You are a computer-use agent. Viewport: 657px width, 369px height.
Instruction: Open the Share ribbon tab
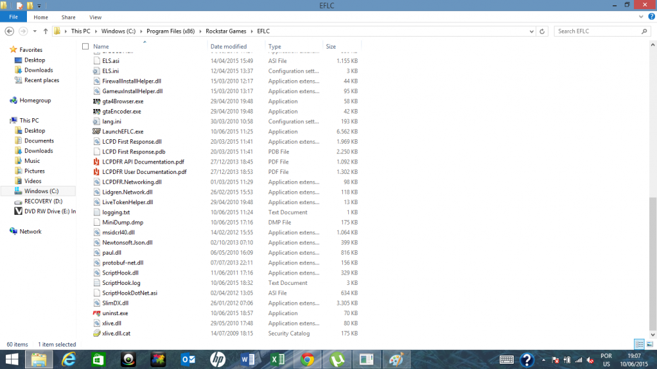(x=68, y=17)
